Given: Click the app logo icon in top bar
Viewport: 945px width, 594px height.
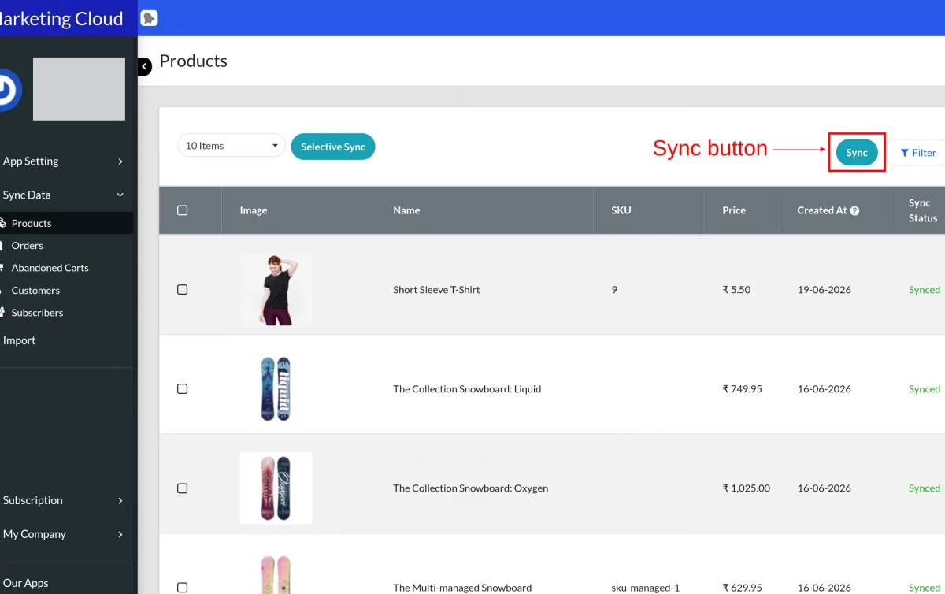Looking at the screenshot, I should click(x=149, y=18).
